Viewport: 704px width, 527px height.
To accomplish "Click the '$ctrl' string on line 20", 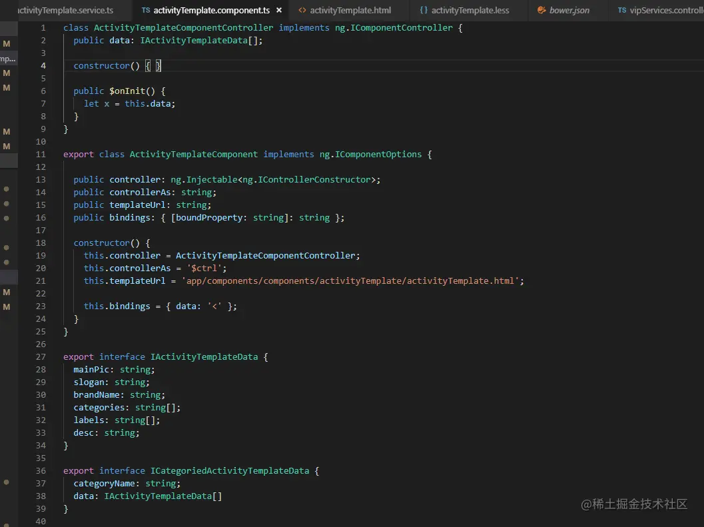I will click(204, 268).
